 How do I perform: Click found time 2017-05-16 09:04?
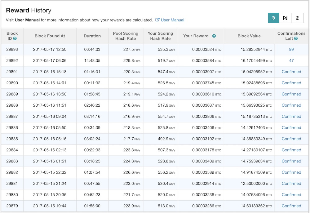pos(50,117)
